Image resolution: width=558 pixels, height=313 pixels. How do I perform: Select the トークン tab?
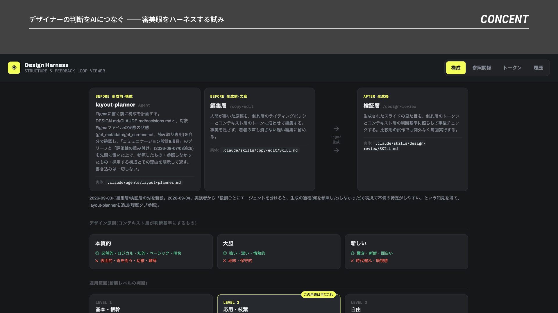pyautogui.click(x=512, y=68)
